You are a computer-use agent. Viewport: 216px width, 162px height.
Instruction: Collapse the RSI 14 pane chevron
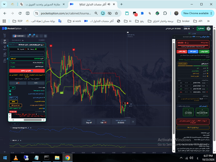pos(11,140)
